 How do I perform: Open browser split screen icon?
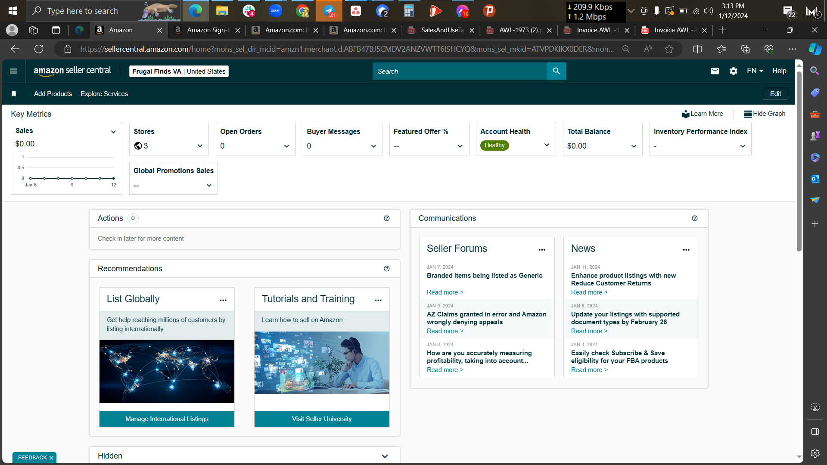(698, 49)
